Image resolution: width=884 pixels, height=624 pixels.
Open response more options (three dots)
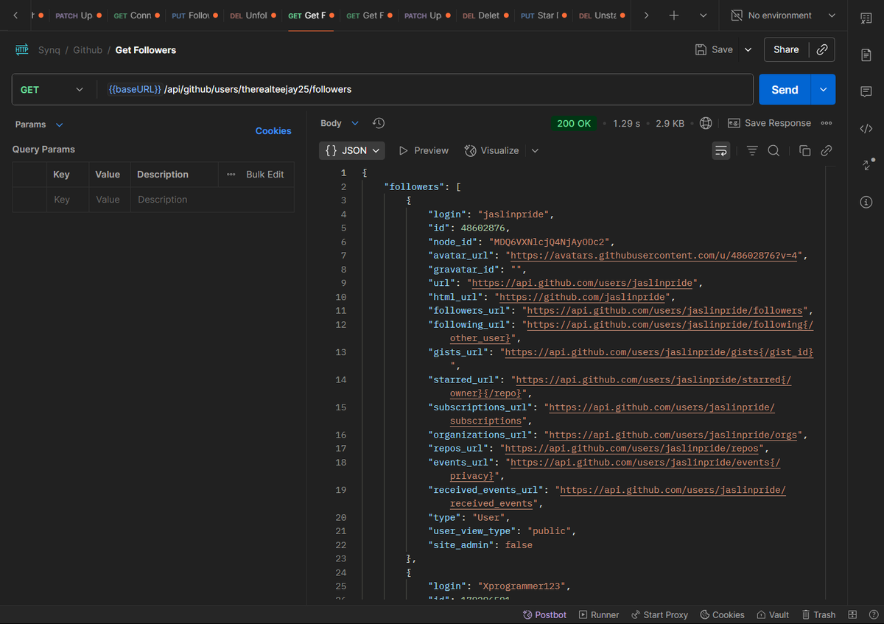tap(827, 123)
